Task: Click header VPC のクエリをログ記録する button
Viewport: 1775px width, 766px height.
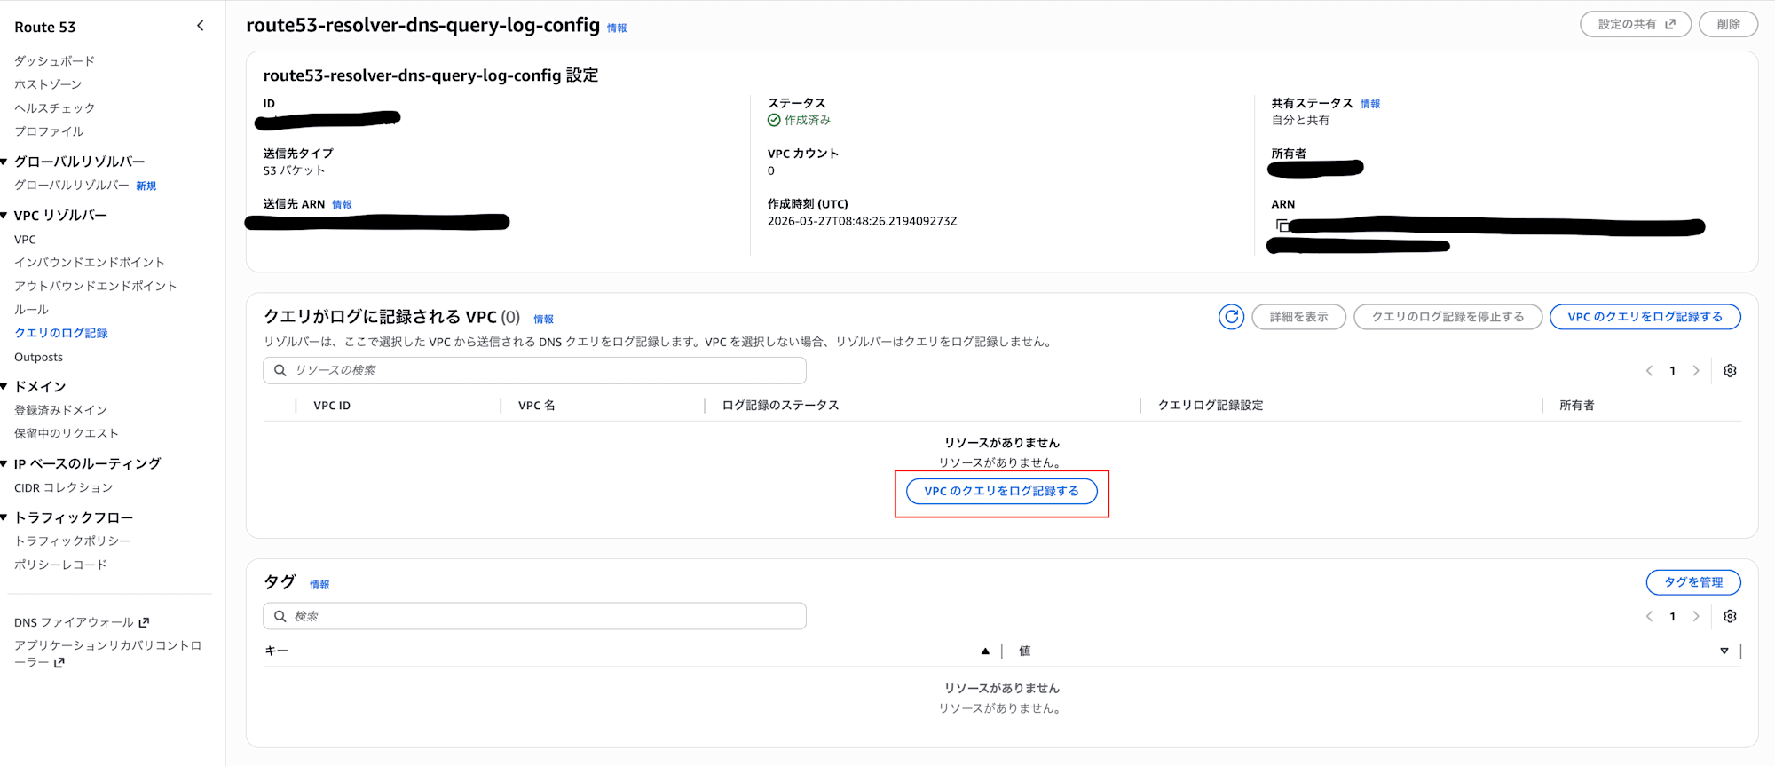Action: click(1645, 317)
